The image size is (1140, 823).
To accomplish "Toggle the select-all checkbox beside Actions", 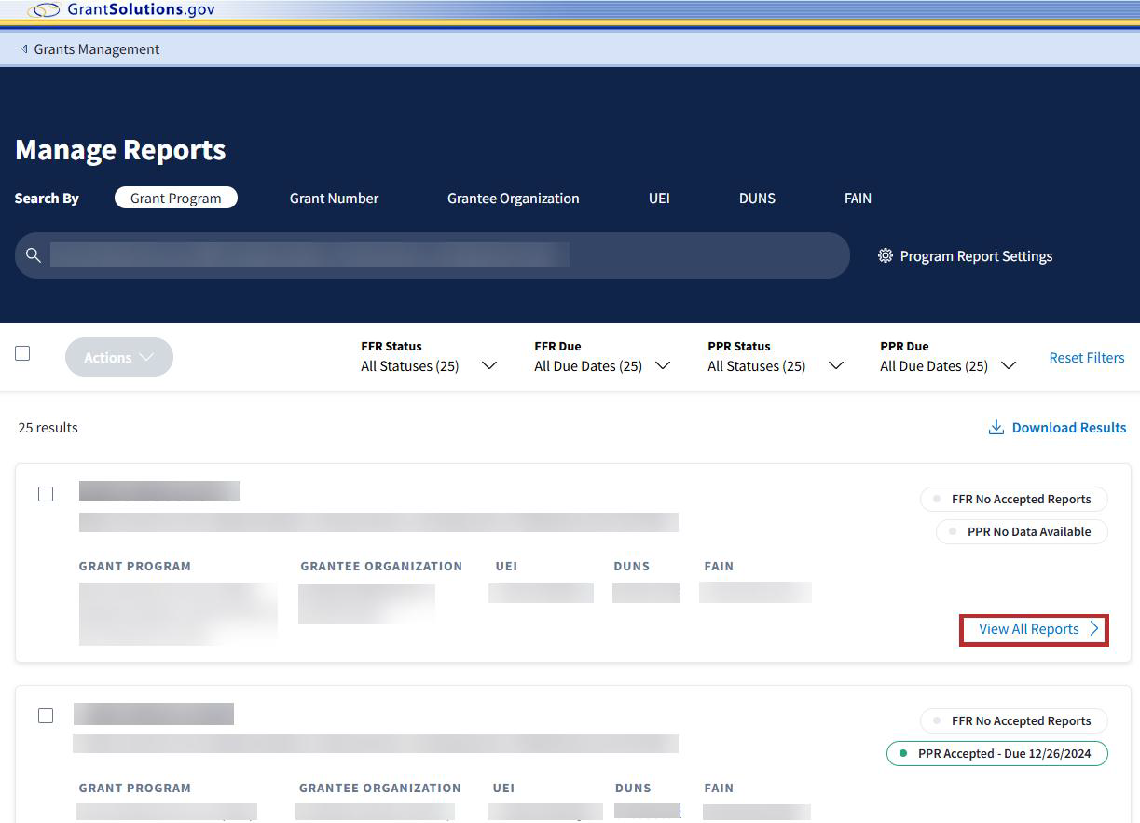I will (22, 353).
